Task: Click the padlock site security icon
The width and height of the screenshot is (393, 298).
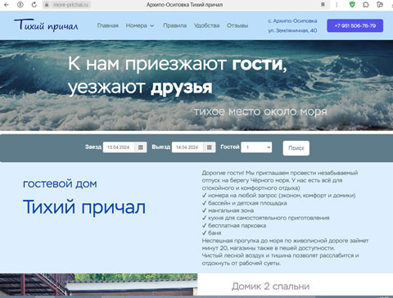Action: pyautogui.click(x=47, y=5)
